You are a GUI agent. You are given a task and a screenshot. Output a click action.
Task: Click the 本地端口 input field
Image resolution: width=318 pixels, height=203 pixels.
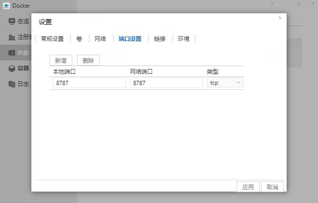pyautogui.click(x=89, y=83)
